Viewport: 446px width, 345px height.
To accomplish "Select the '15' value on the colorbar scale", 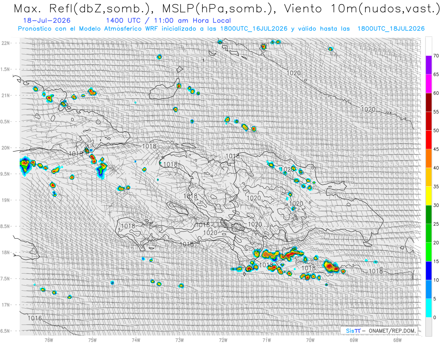I will click(436, 261).
